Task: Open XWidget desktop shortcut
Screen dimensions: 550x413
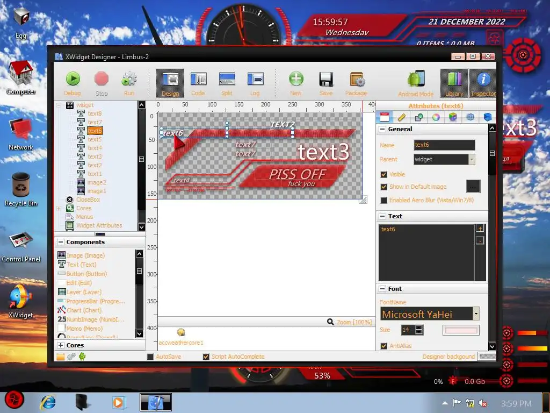Action: tap(21, 301)
